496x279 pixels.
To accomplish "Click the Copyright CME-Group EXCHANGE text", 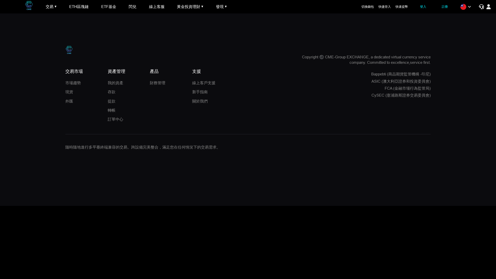I will tap(366, 60).
